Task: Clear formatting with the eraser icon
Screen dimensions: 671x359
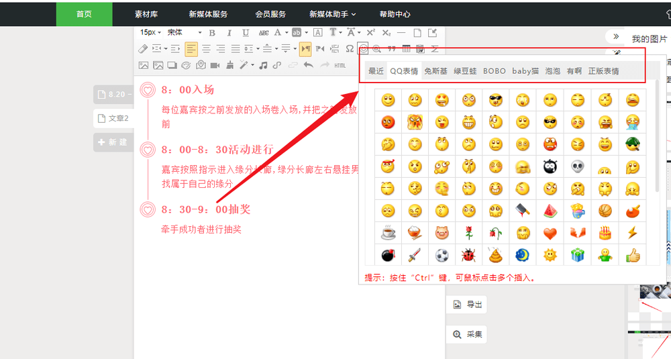Action: pyautogui.click(x=143, y=49)
